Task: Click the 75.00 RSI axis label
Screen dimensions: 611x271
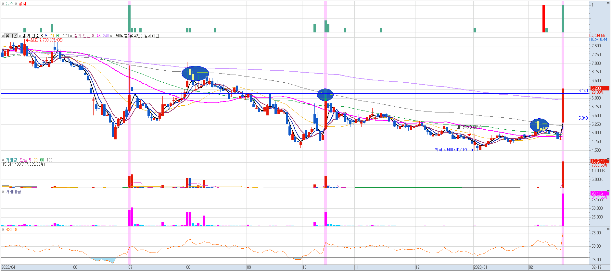Action: [x=596, y=233]
